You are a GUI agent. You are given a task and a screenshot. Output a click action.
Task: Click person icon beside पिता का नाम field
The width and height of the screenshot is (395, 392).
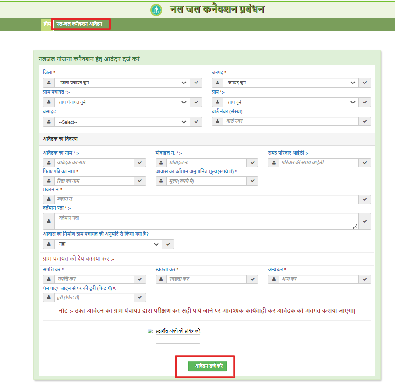[x=49, y=181]
